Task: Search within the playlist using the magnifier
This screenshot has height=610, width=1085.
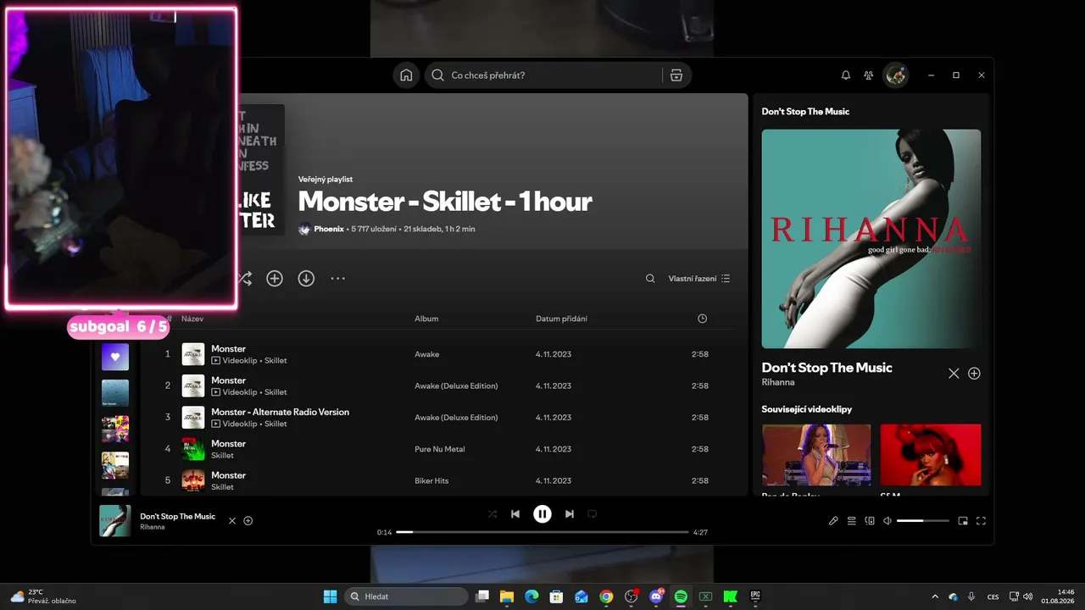Action: coord(650,279)
